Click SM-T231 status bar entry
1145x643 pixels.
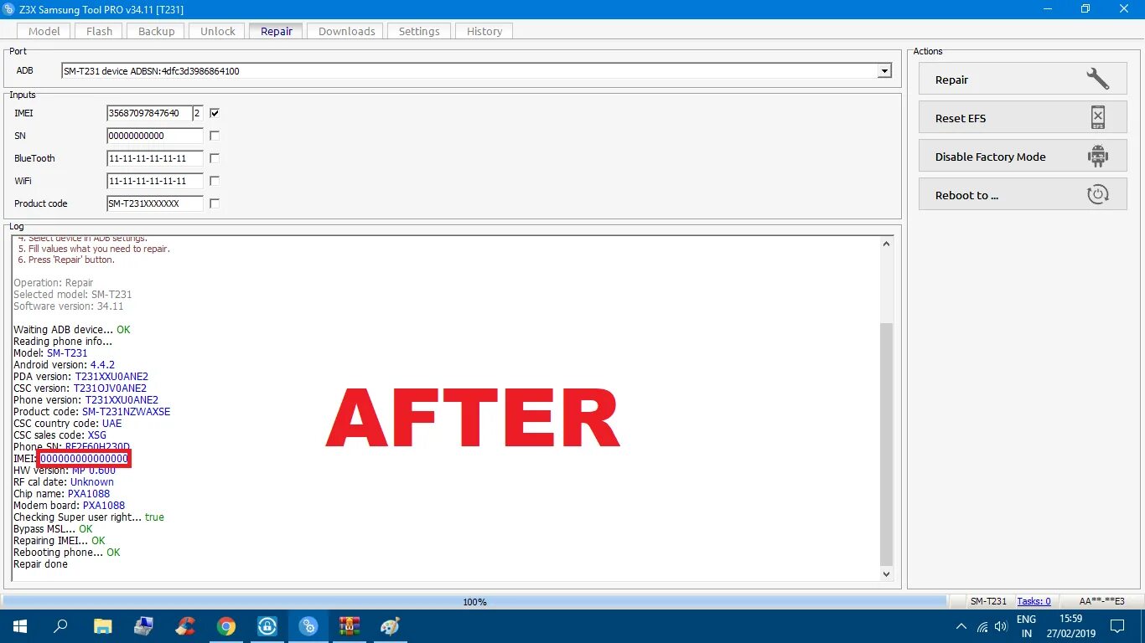click(x=989, y=601)
